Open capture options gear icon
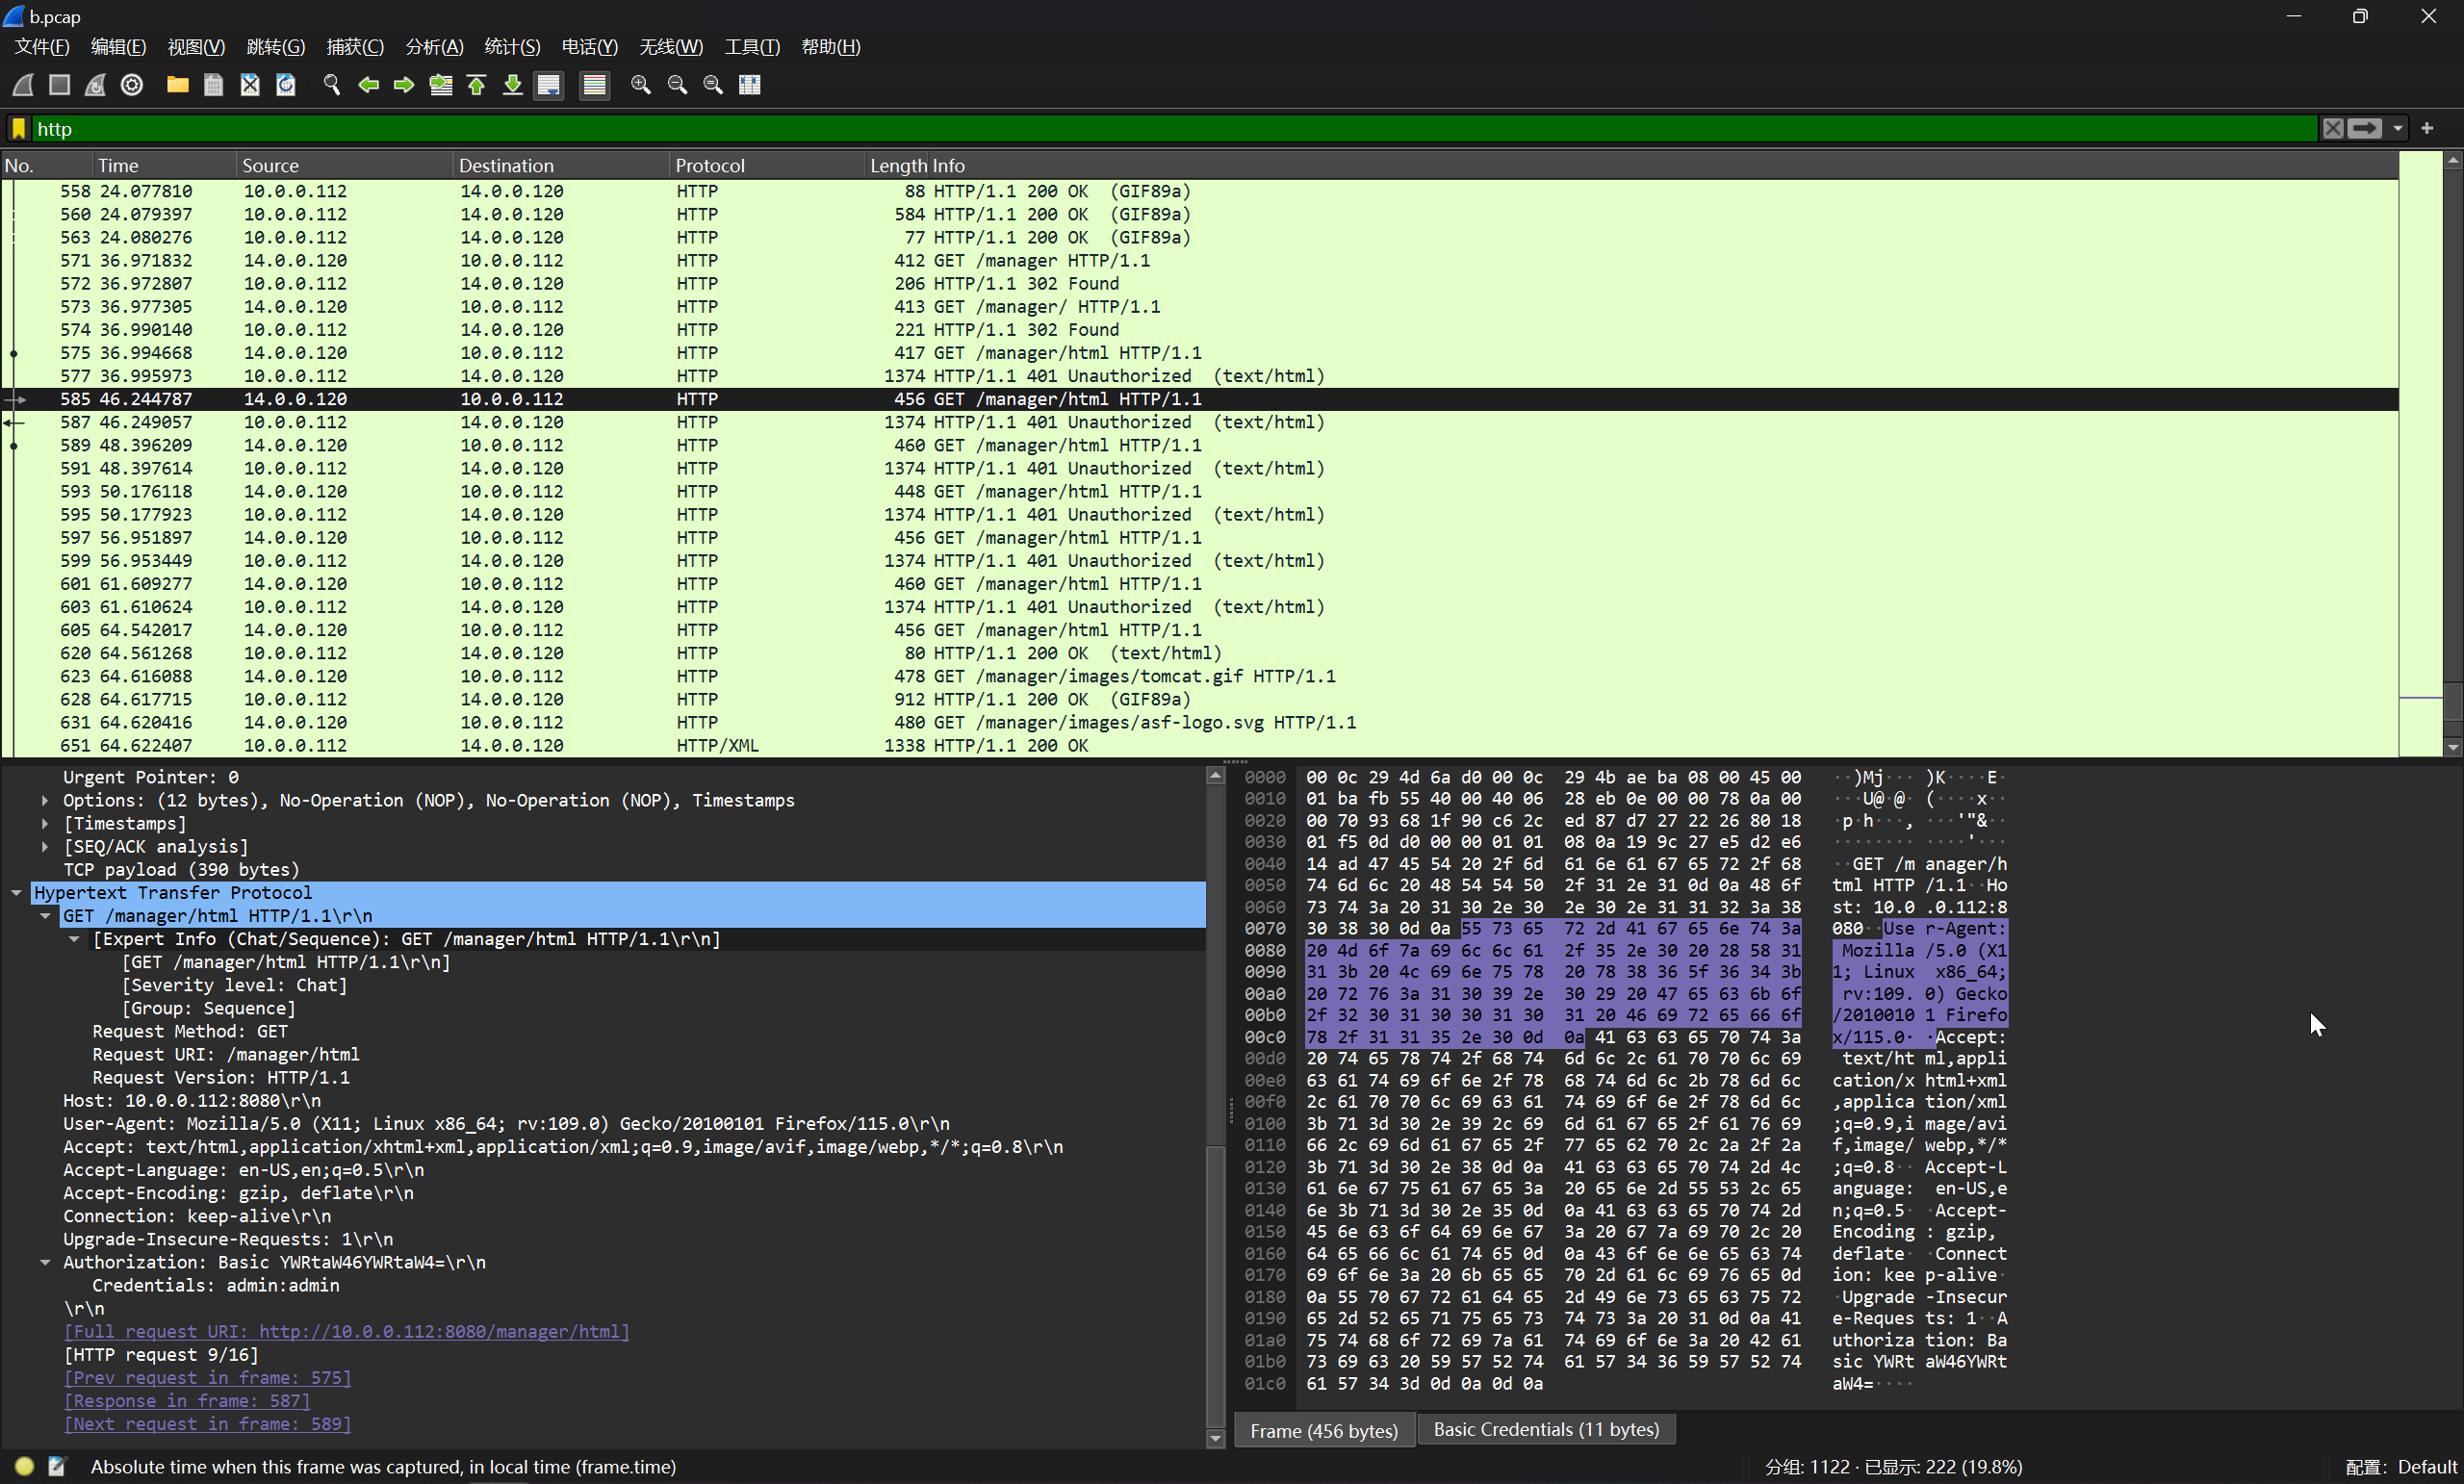This screenshot has width=2464, height=1484. click(x=131, y=85)
